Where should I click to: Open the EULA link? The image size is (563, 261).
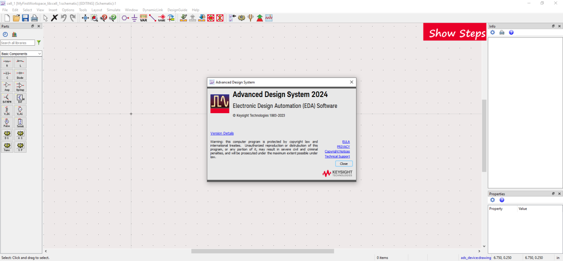tap(346, 142)
